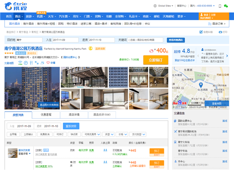Click the green WeChat icon
The image size is (234, 170).
coord(226,6)
